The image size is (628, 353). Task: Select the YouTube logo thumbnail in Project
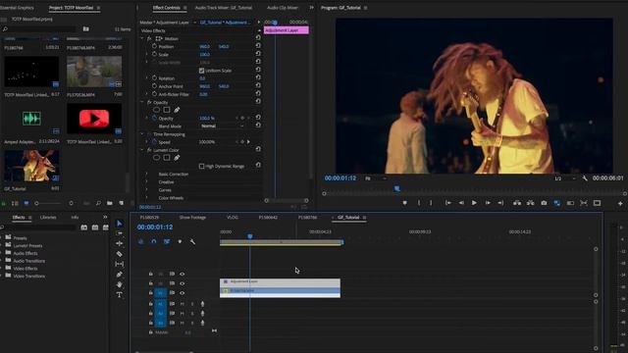(94, 119)
